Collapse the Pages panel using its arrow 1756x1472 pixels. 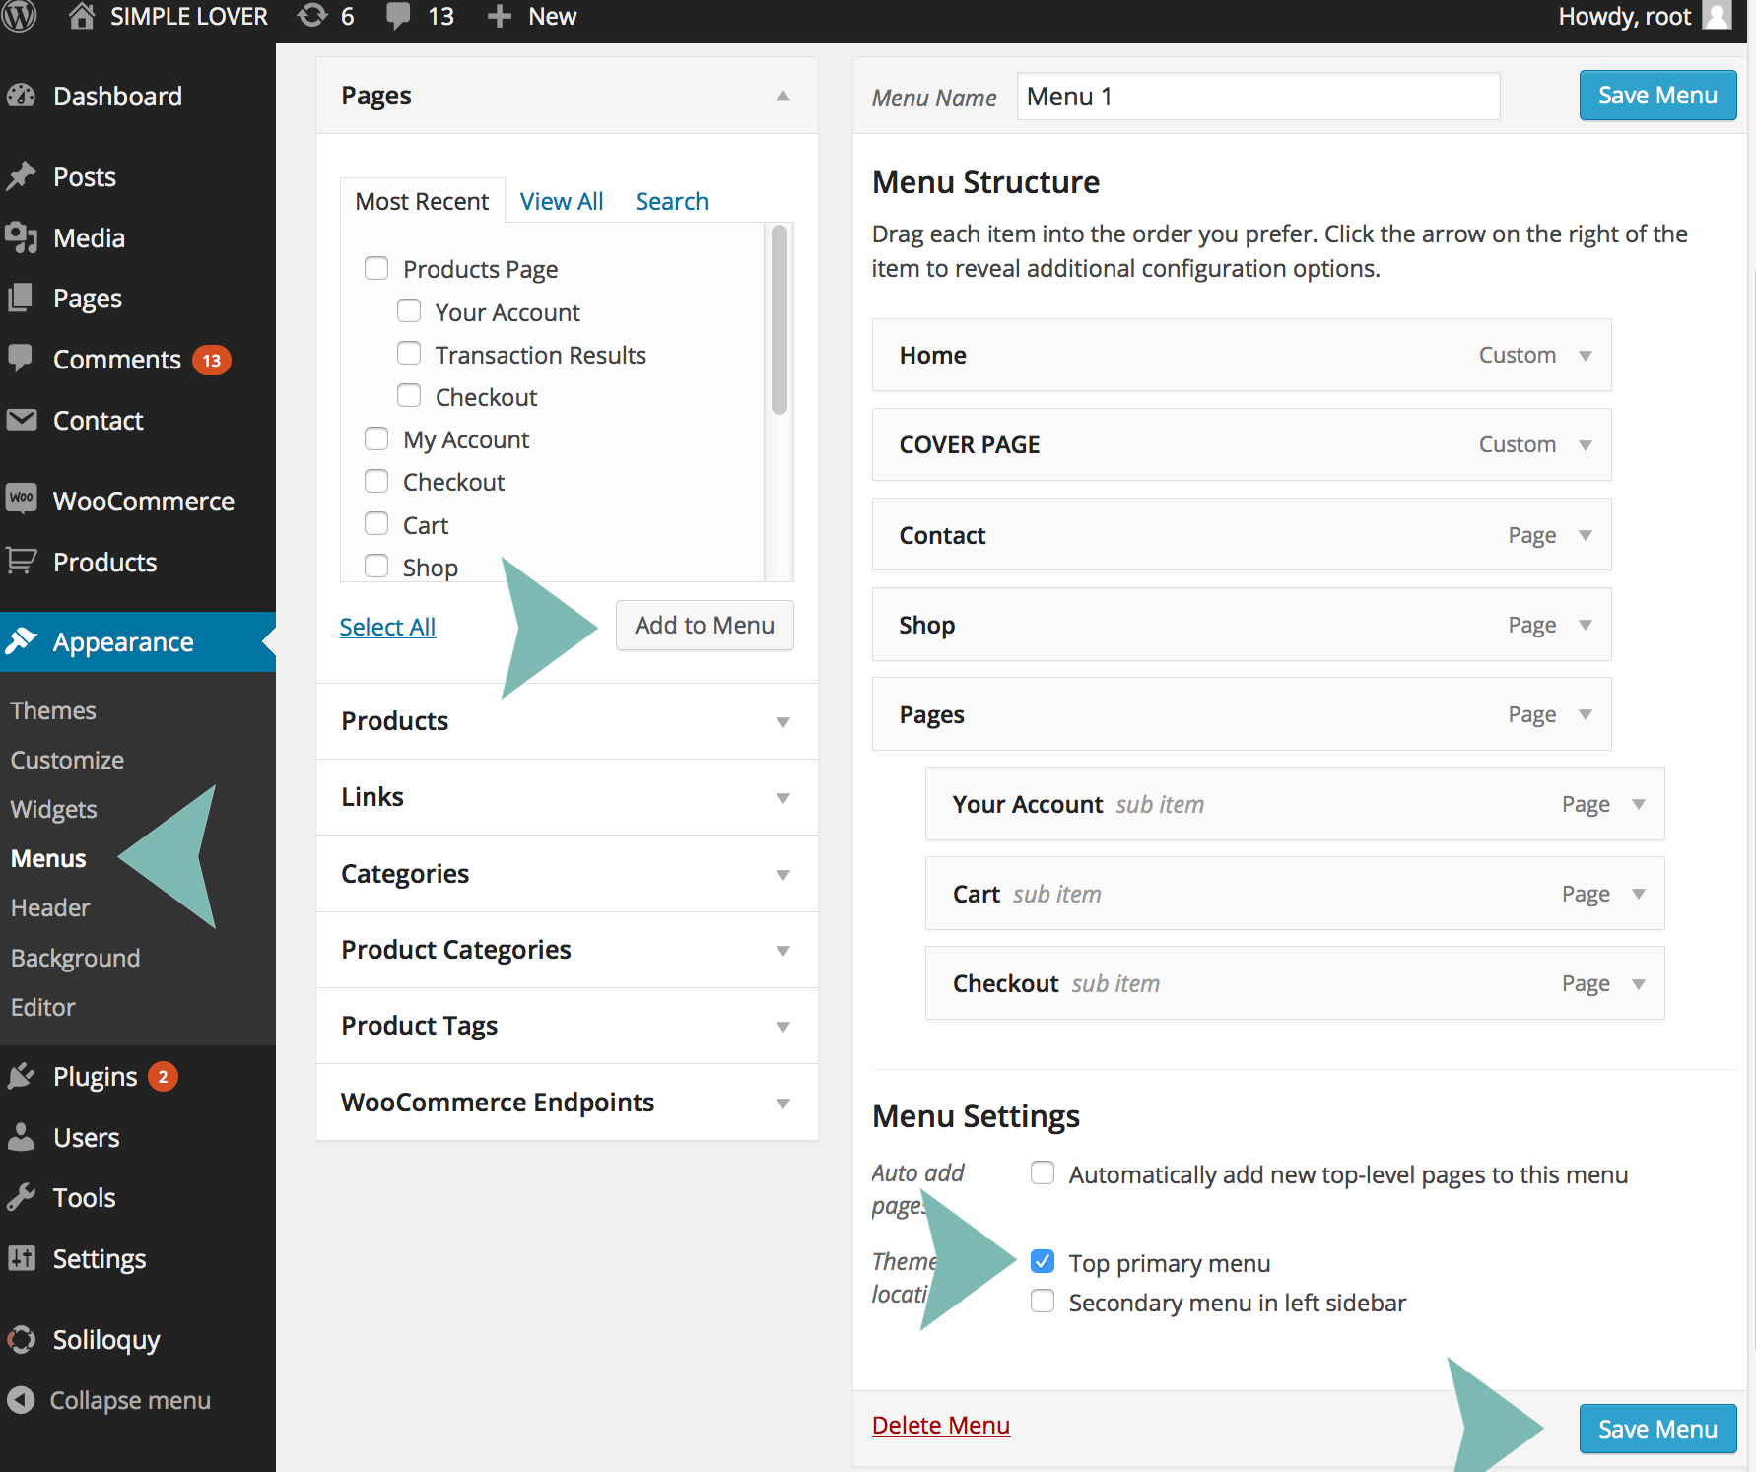782,96
